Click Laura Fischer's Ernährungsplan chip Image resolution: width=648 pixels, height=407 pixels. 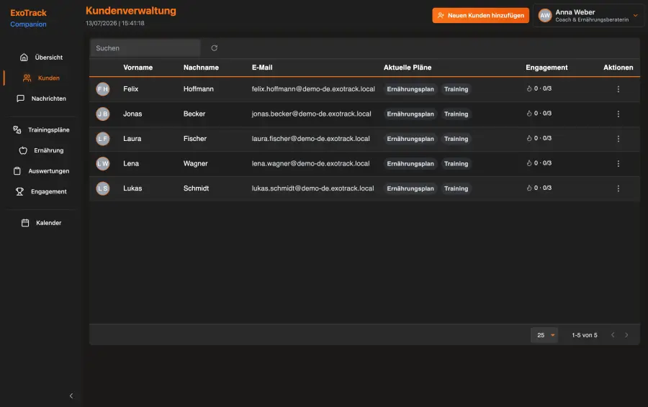[x=410, y=139]
